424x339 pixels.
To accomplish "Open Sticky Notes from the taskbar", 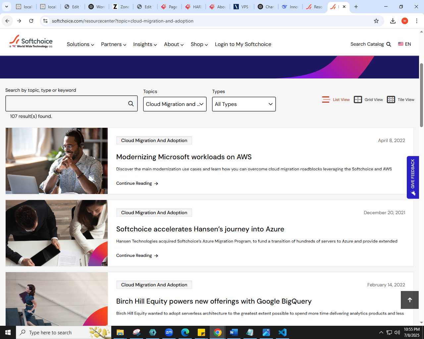I will (x=201, y=332).
